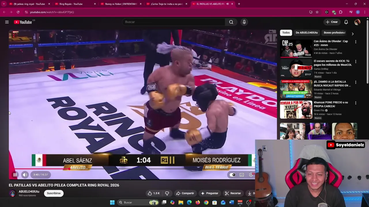The width and height of the screenshot is (369, 207).
Task: Click taskbar Buscar search box
Action: (x=138, y=202)
